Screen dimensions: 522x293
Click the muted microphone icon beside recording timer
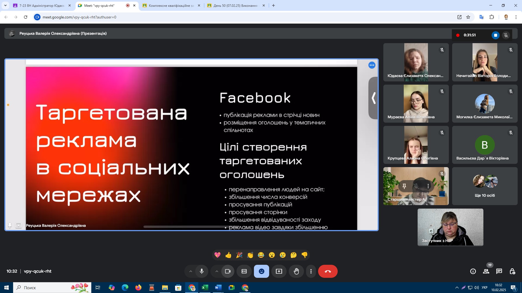point(506,35)
